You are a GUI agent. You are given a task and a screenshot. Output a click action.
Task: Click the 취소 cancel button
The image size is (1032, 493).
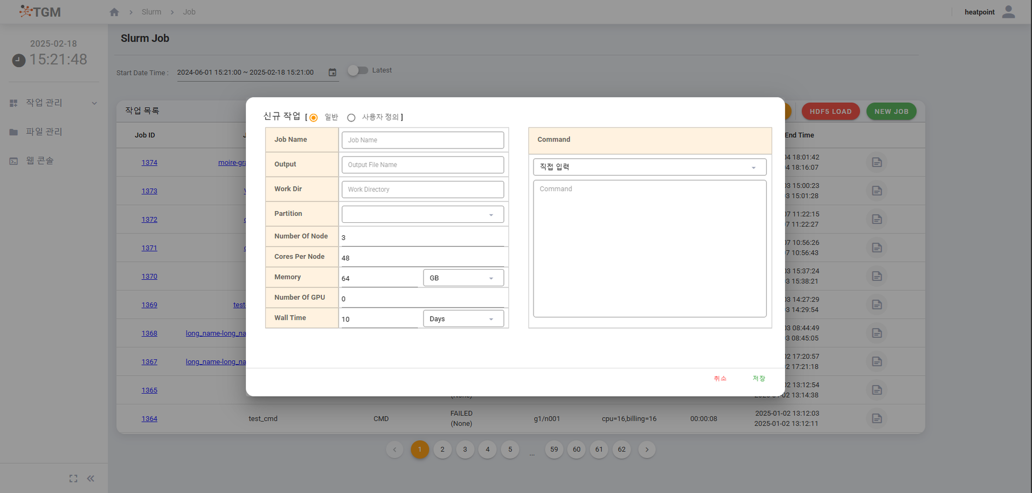(720, 378)
